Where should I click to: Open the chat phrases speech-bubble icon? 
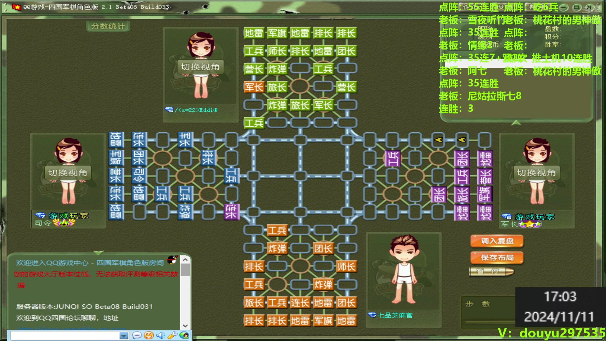[x=137, y=335]
